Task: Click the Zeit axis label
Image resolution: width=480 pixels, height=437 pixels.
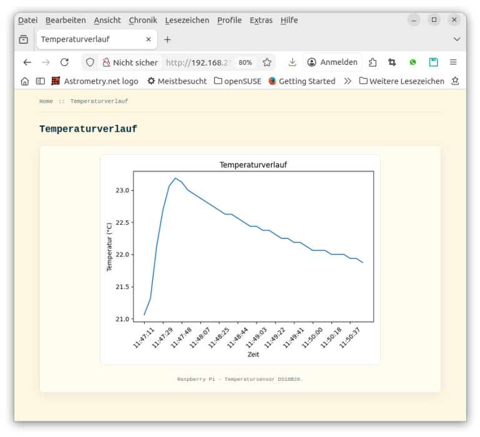Action: point(253,355)
